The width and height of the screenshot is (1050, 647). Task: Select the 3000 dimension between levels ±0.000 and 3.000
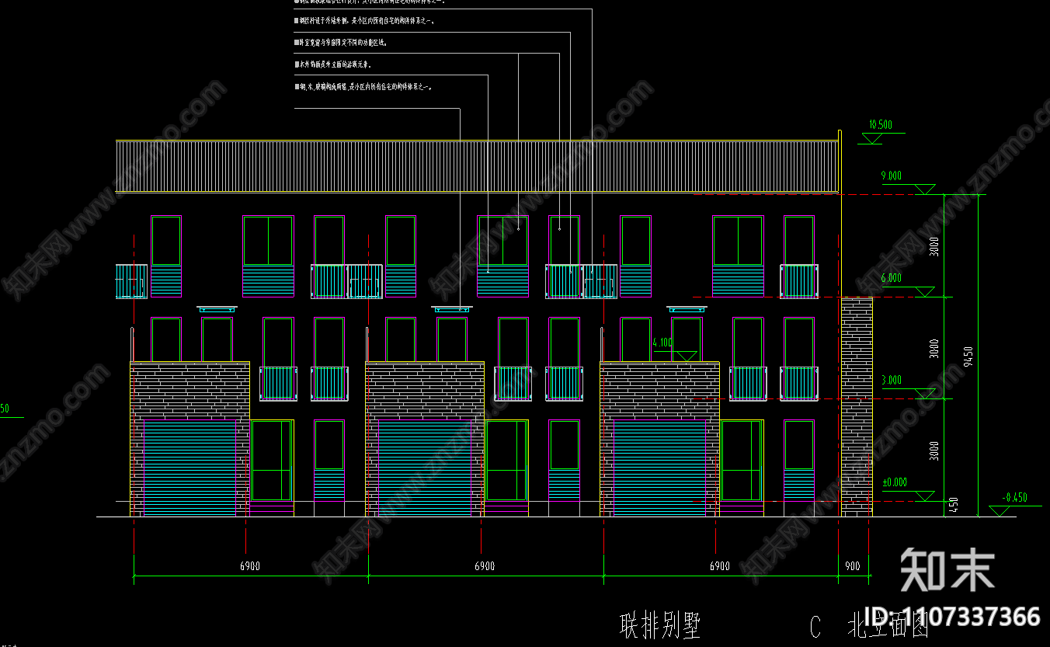point(934,450)
